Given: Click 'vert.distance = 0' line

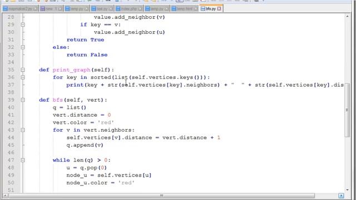Looking at the screenshot, I should point(82,115).
